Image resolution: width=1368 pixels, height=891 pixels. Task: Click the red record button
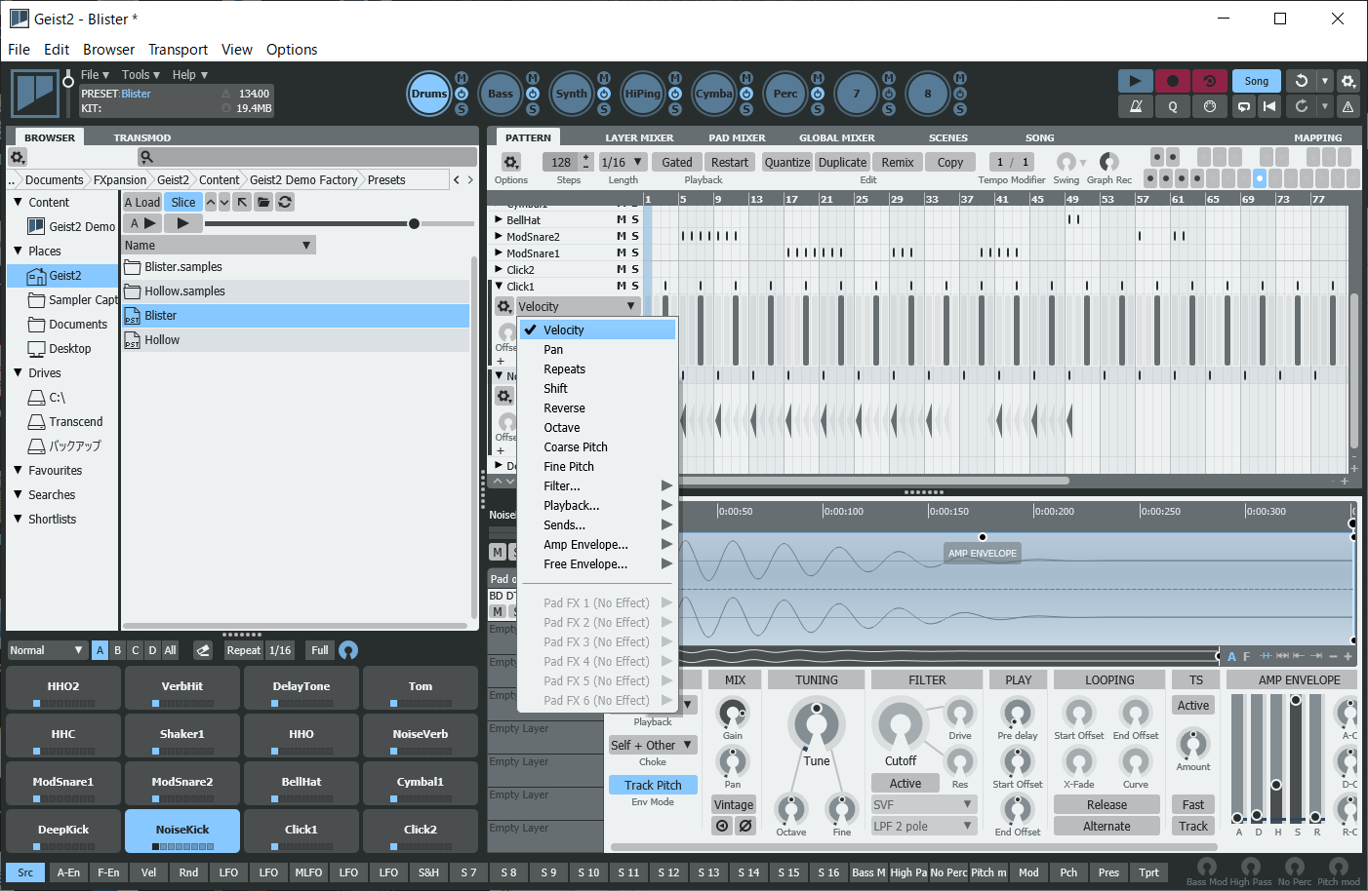(1172, 81)
